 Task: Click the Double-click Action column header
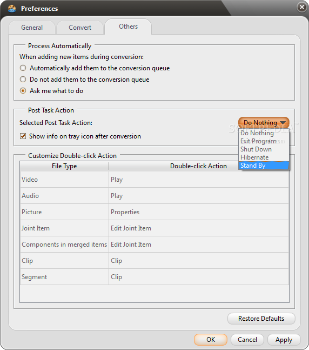click(x=199, y=166)
